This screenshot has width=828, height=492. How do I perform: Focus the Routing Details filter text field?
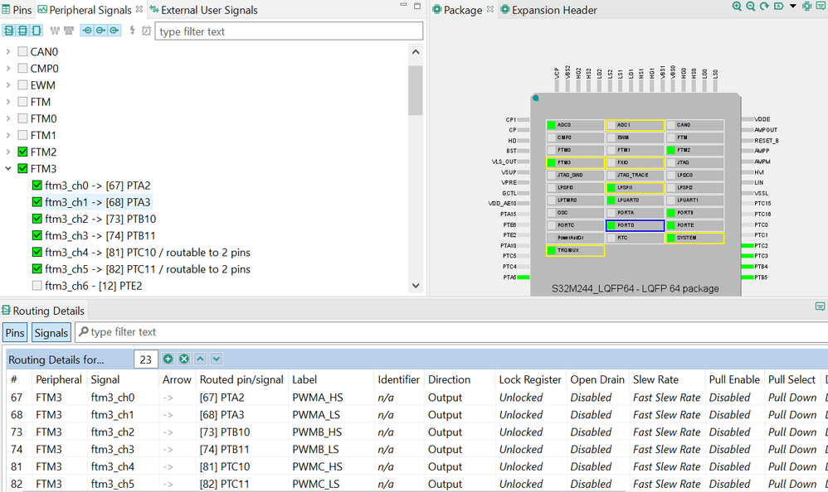(451, 332)
